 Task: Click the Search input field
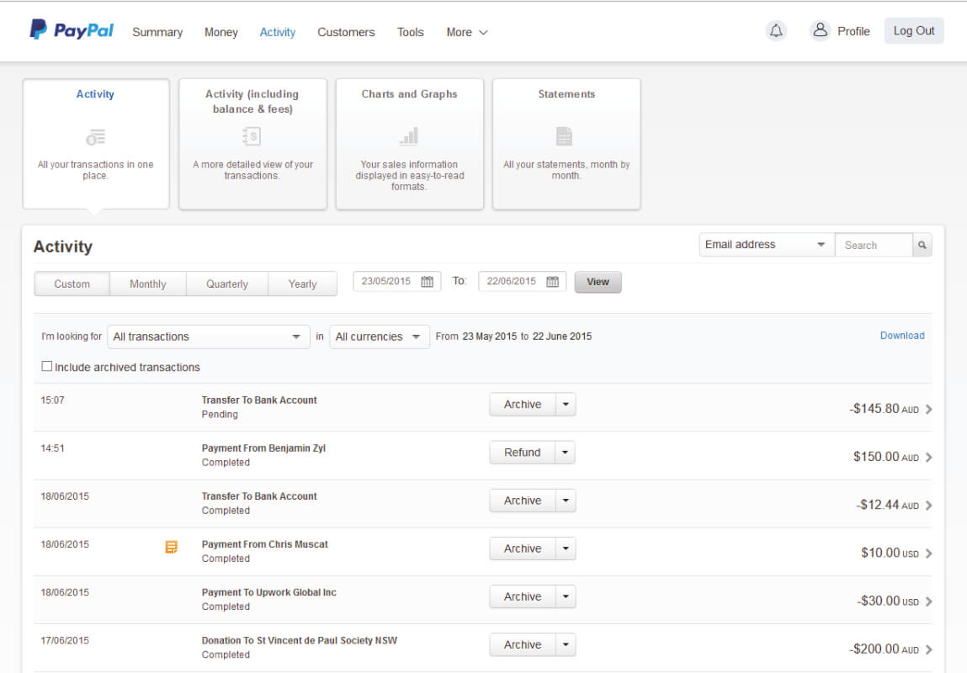(874, 245)
